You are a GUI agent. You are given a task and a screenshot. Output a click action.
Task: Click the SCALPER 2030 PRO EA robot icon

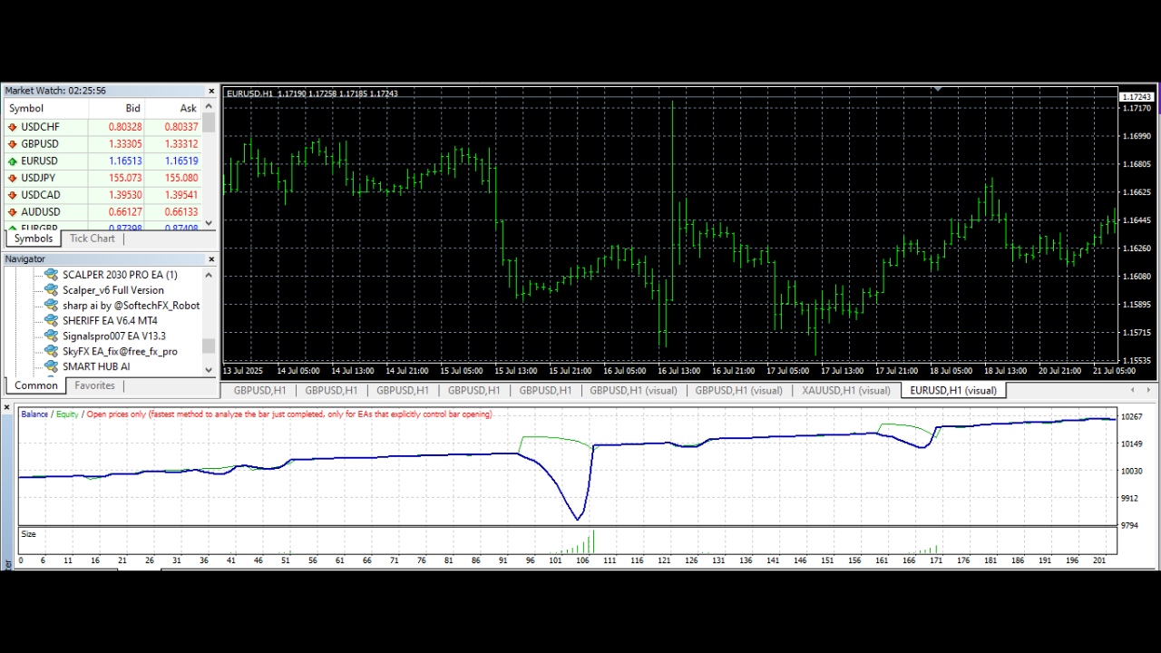(50, 274)
